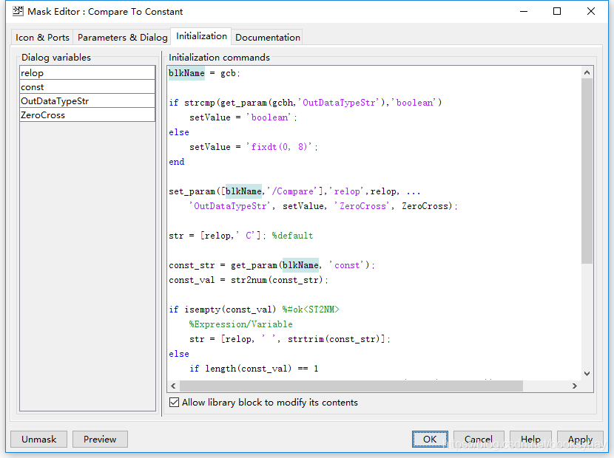The height and width of the screenshot is (458, 614).
Task: Click the vertical scrollbar down arrow
Action: point(587,374)
